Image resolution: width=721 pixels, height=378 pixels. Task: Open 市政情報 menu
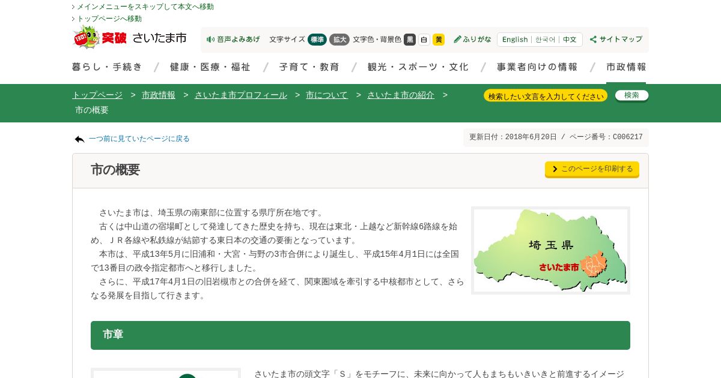tap(626, 67)
